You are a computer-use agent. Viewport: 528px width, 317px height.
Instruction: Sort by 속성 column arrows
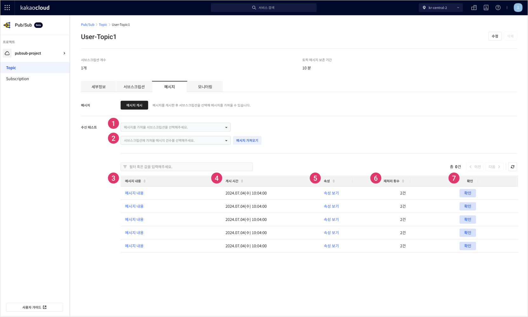tap(334, 181)
